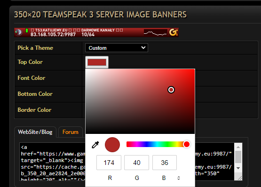This screenshot has height=187, width=261.
Task: Click the B value field showing 36
Action: click(165, 163)
